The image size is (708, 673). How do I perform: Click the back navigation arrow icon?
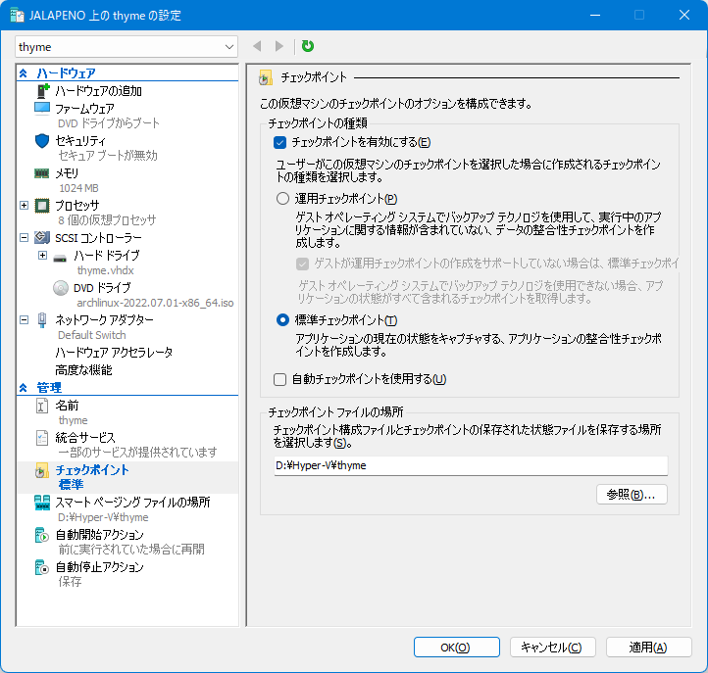coord(257,46)
